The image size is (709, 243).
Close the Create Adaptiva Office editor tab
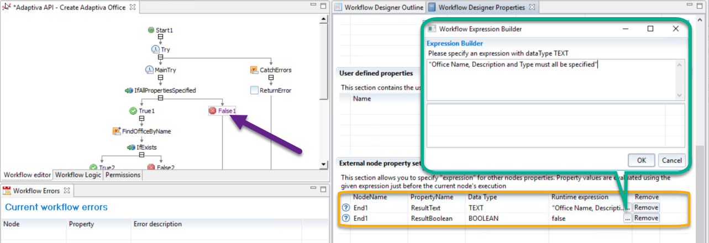[132, 7]
